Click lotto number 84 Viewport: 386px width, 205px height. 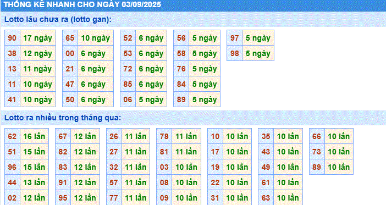(x=181, y=84)
